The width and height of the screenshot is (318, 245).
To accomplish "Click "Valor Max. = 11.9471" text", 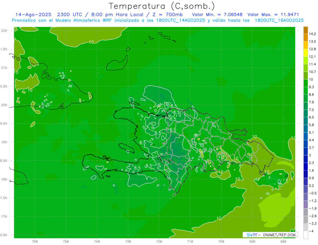I will (273, 15).
